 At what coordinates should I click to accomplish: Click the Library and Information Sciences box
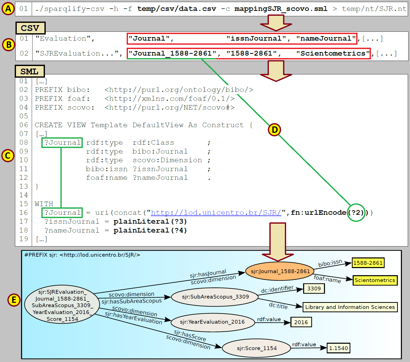[x=350, y=307]
